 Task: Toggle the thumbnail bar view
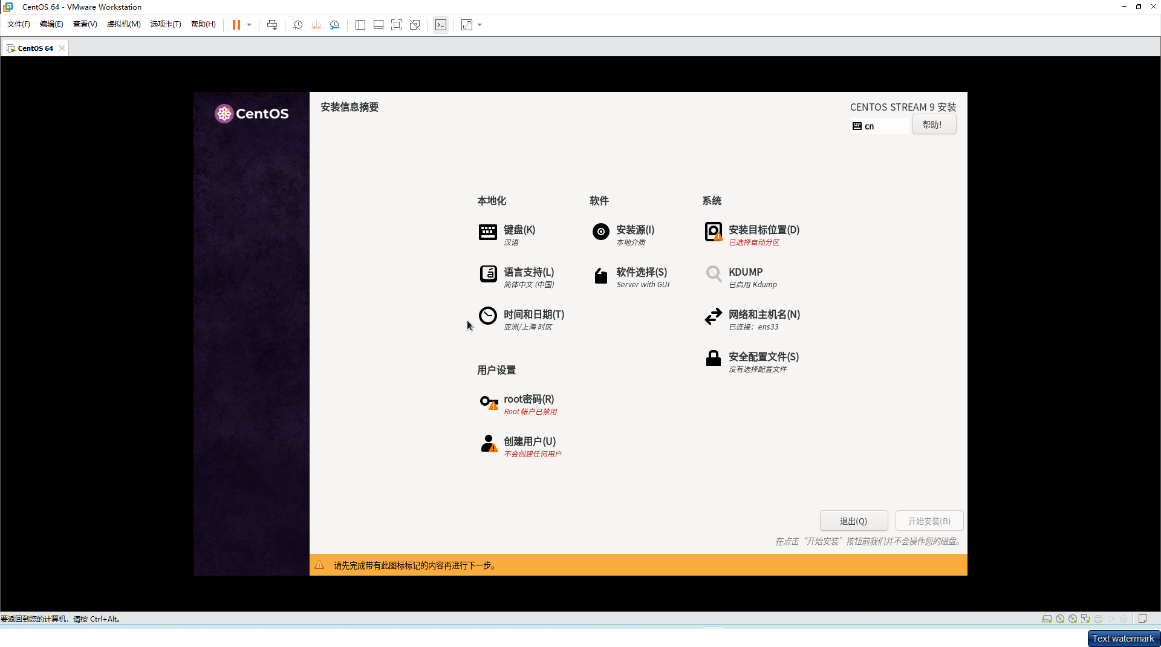[x=379, y=25]
